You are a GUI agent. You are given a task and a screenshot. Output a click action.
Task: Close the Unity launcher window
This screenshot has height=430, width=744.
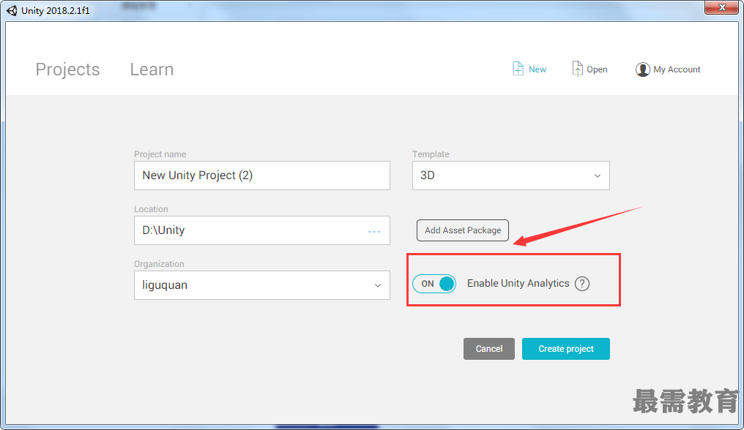[x=722, y=7]
